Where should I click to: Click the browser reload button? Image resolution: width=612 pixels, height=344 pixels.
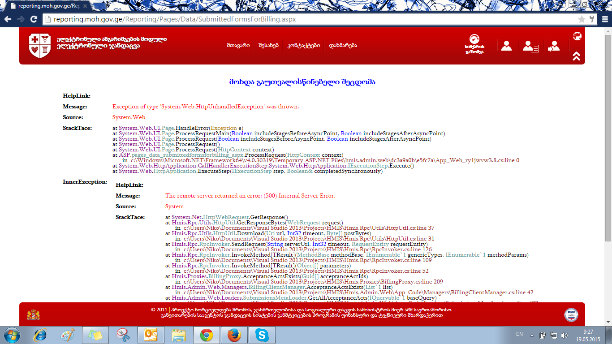pyautogui.click(x=34, y=19)
